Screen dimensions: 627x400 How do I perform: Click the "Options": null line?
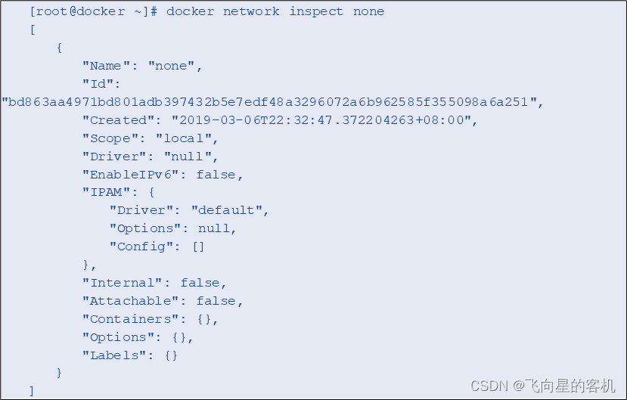click(x=172, y=228)
